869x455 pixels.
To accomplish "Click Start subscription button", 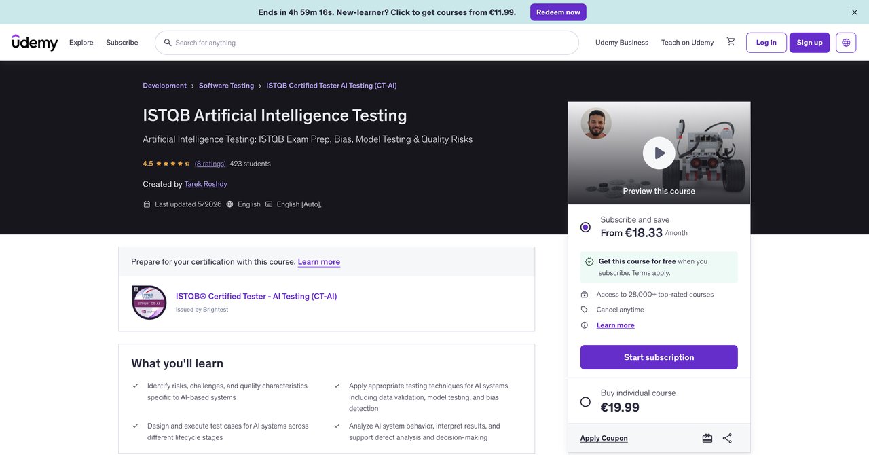I will pos(659,357).
